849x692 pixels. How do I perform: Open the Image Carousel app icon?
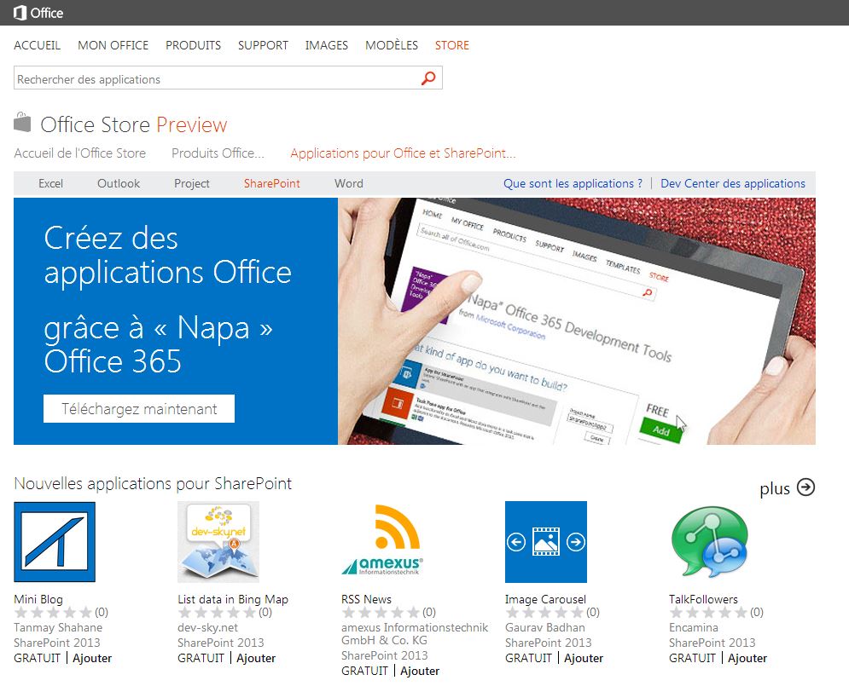(x=546, y=542)
